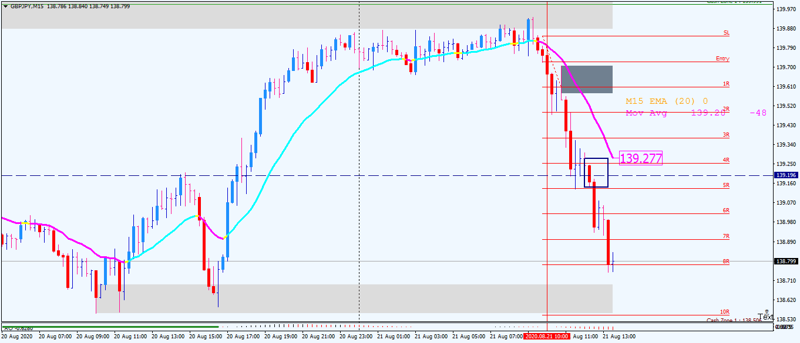Select the 8R target label
Image resolution: width=800 pixels, height=343 pixels.
[x=727, y=262]
